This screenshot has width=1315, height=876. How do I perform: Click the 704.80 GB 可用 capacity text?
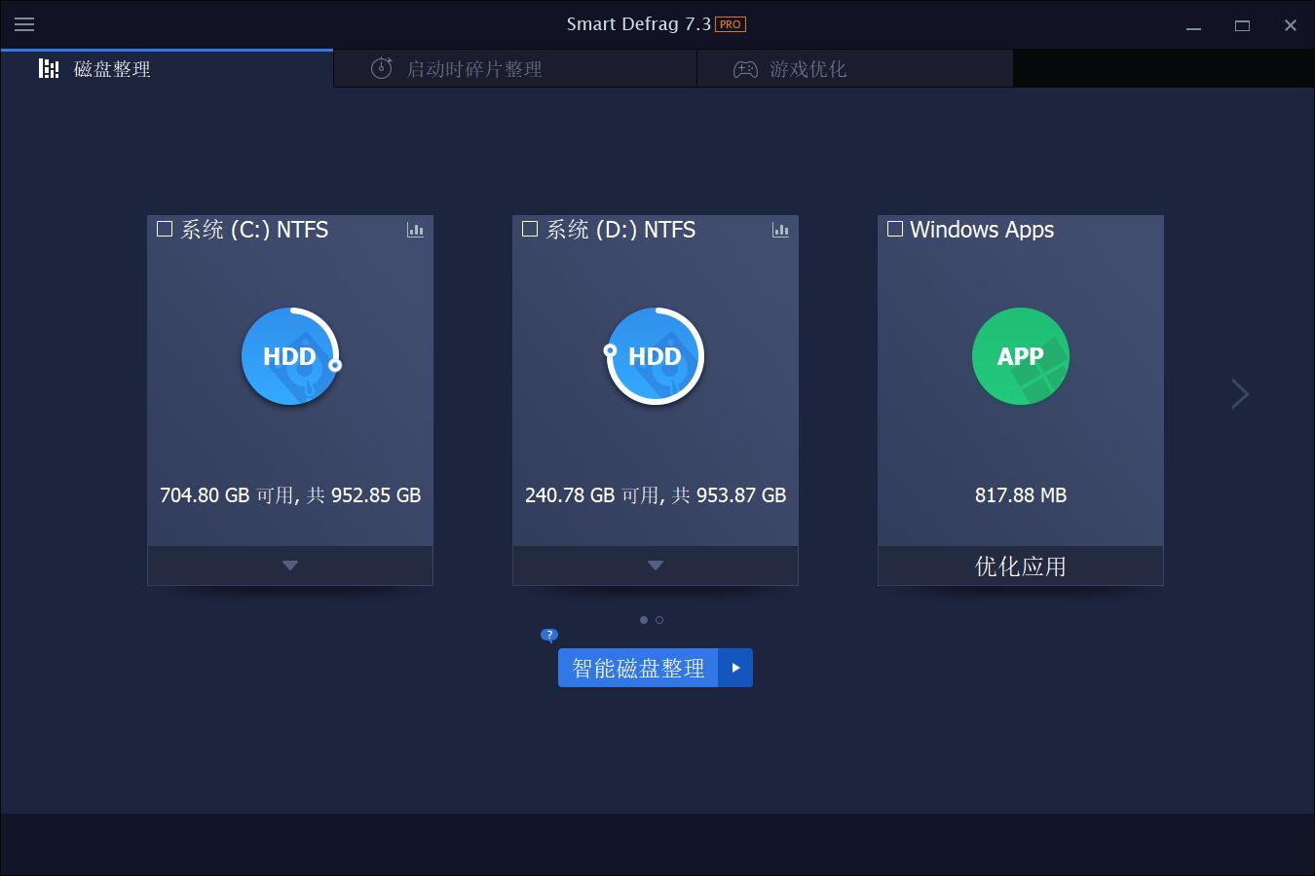tap(290, 495)
